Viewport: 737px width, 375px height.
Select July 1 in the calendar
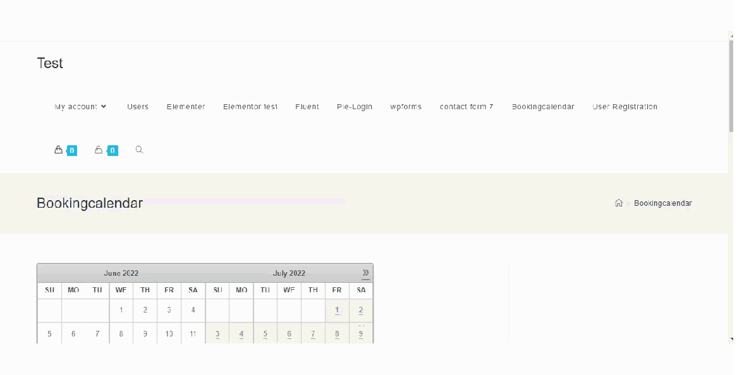[337, 310]
